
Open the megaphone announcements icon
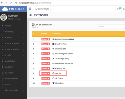(x=118, y=9)
